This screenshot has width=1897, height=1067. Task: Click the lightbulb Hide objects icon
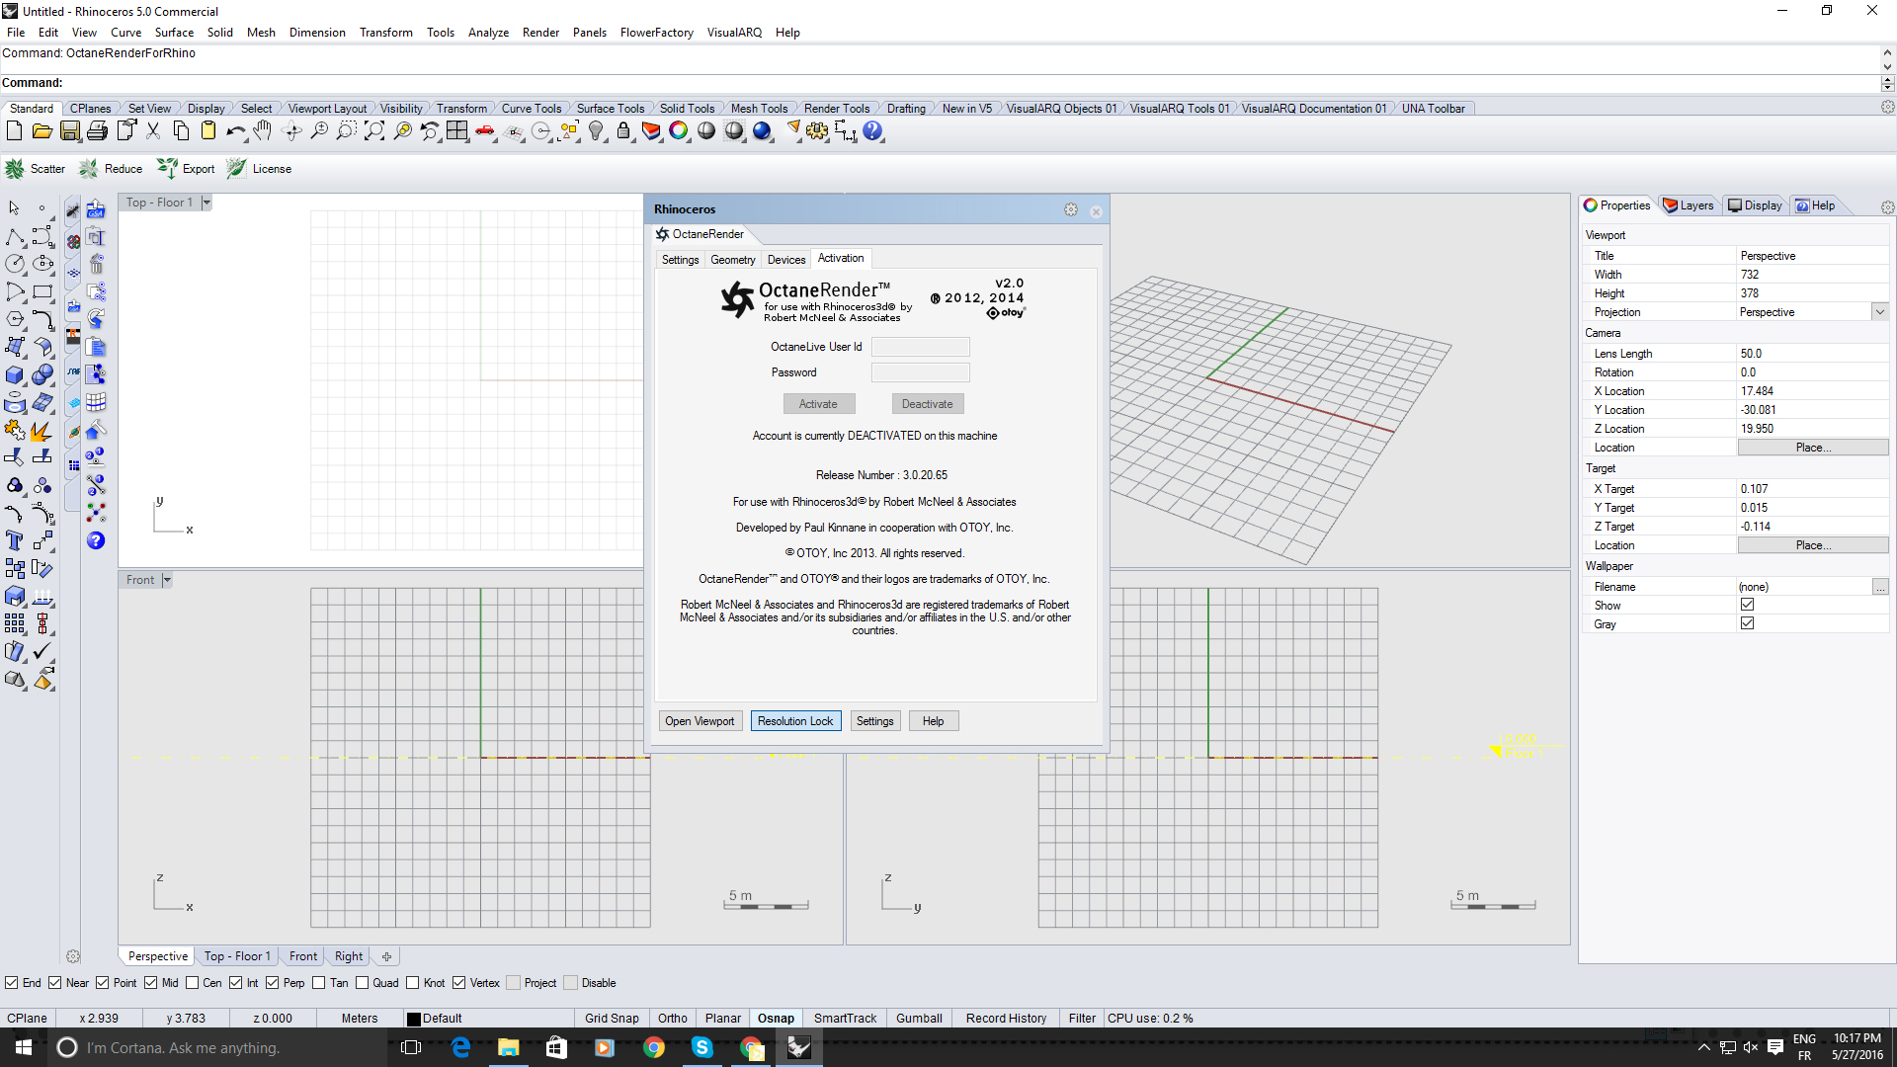point(596,131)
